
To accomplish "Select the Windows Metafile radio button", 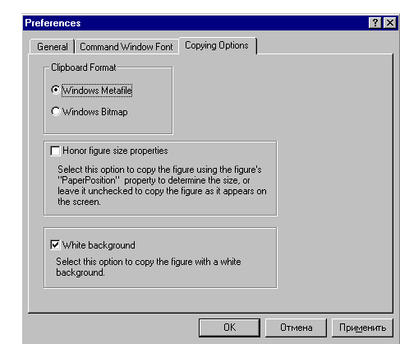I will [56, 90].
